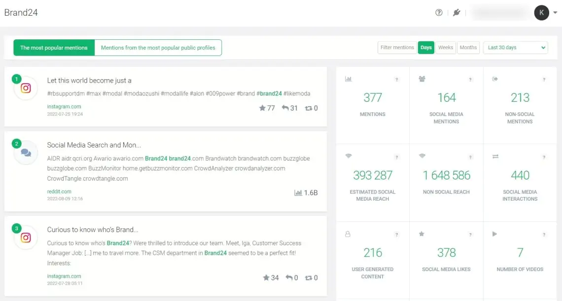
Task: Open help tooltip for Social Media Interactions
Action: (544, 157)
